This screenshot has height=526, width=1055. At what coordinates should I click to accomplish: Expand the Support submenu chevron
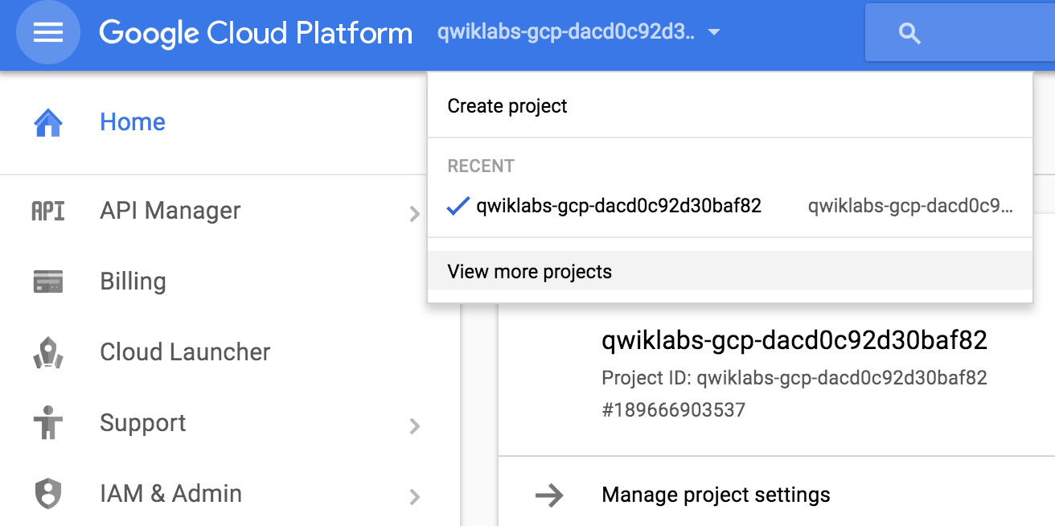click(x=414, y=425)
